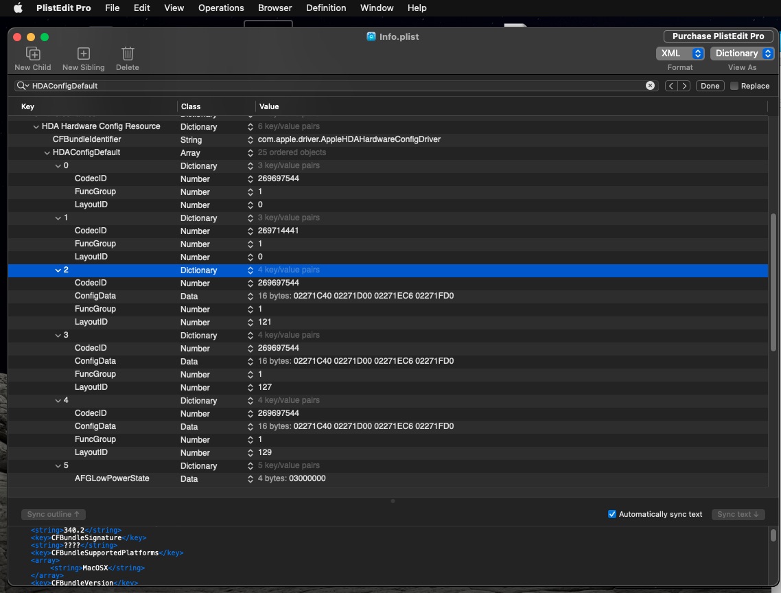Viewport: 781px width, 593px height.
Task: Go to the previous search match arrow
Action: (x=672, y=86)
